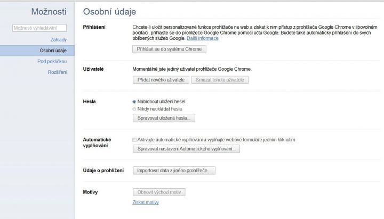
Task: Click Přihlásit se do systému Chrome
Action: coord(169,49)
